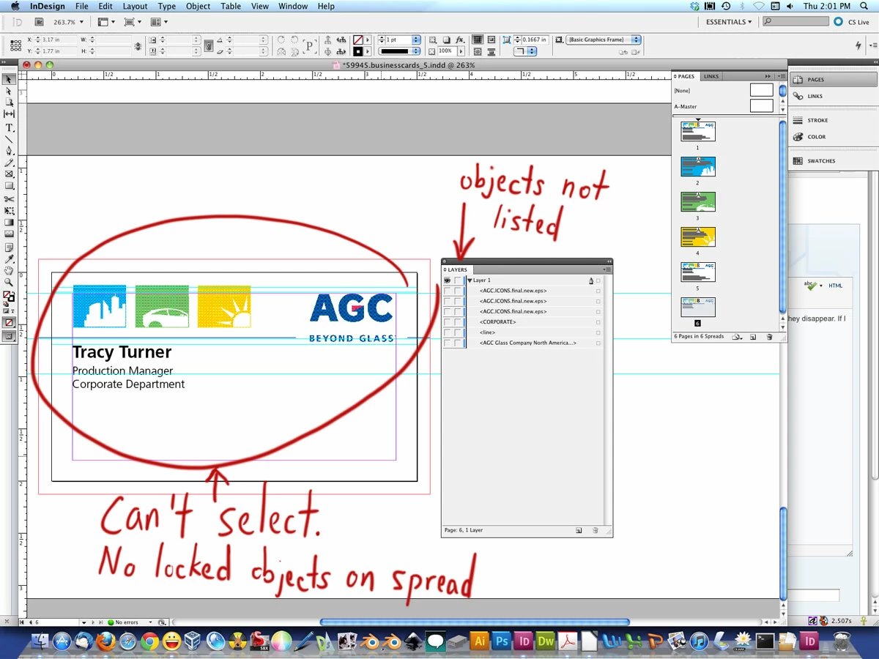Choose the Page tool in toolbox

click(9, 103)
